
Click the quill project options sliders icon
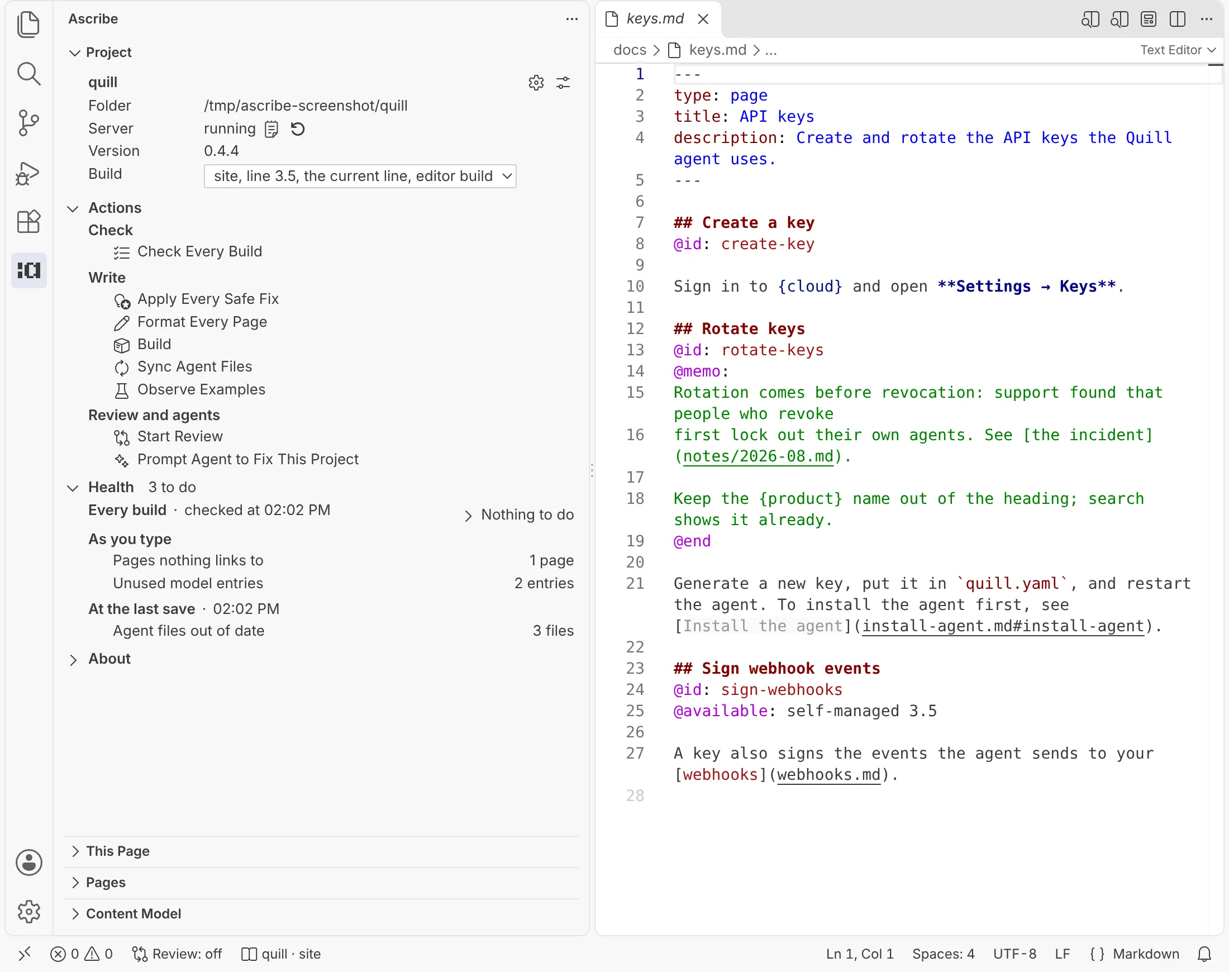563,83
